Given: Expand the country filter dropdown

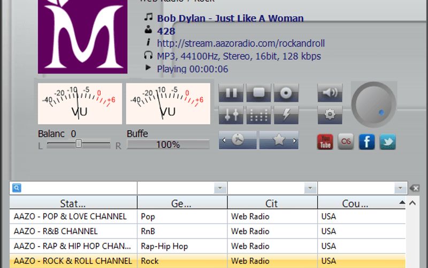Looking at the screenshot, I should coord(400,188).
